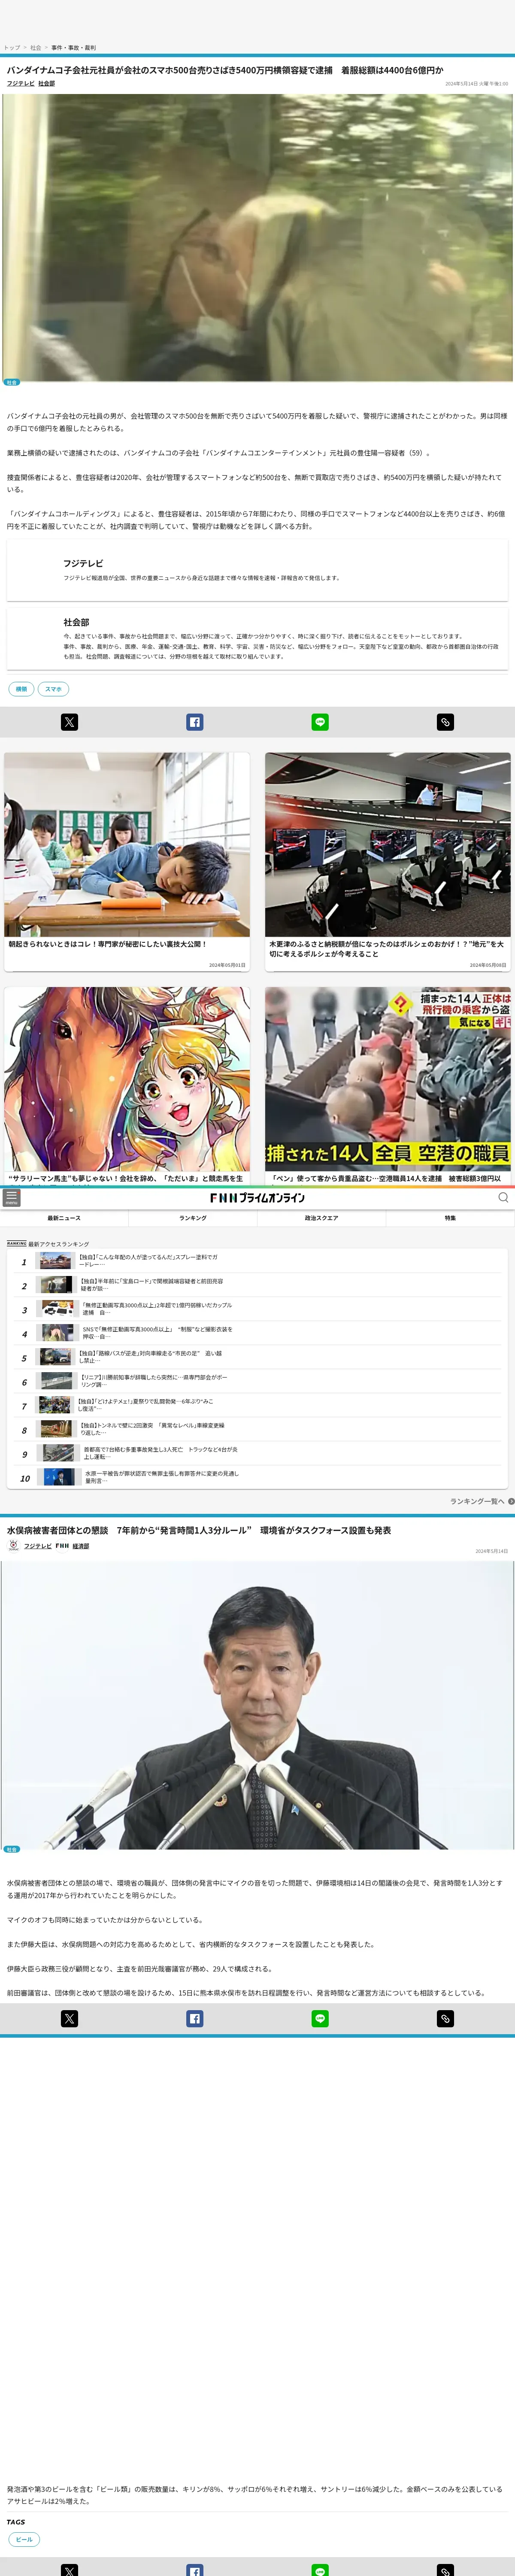Open rank 5 article about 路線バスが逆走

150,1358
